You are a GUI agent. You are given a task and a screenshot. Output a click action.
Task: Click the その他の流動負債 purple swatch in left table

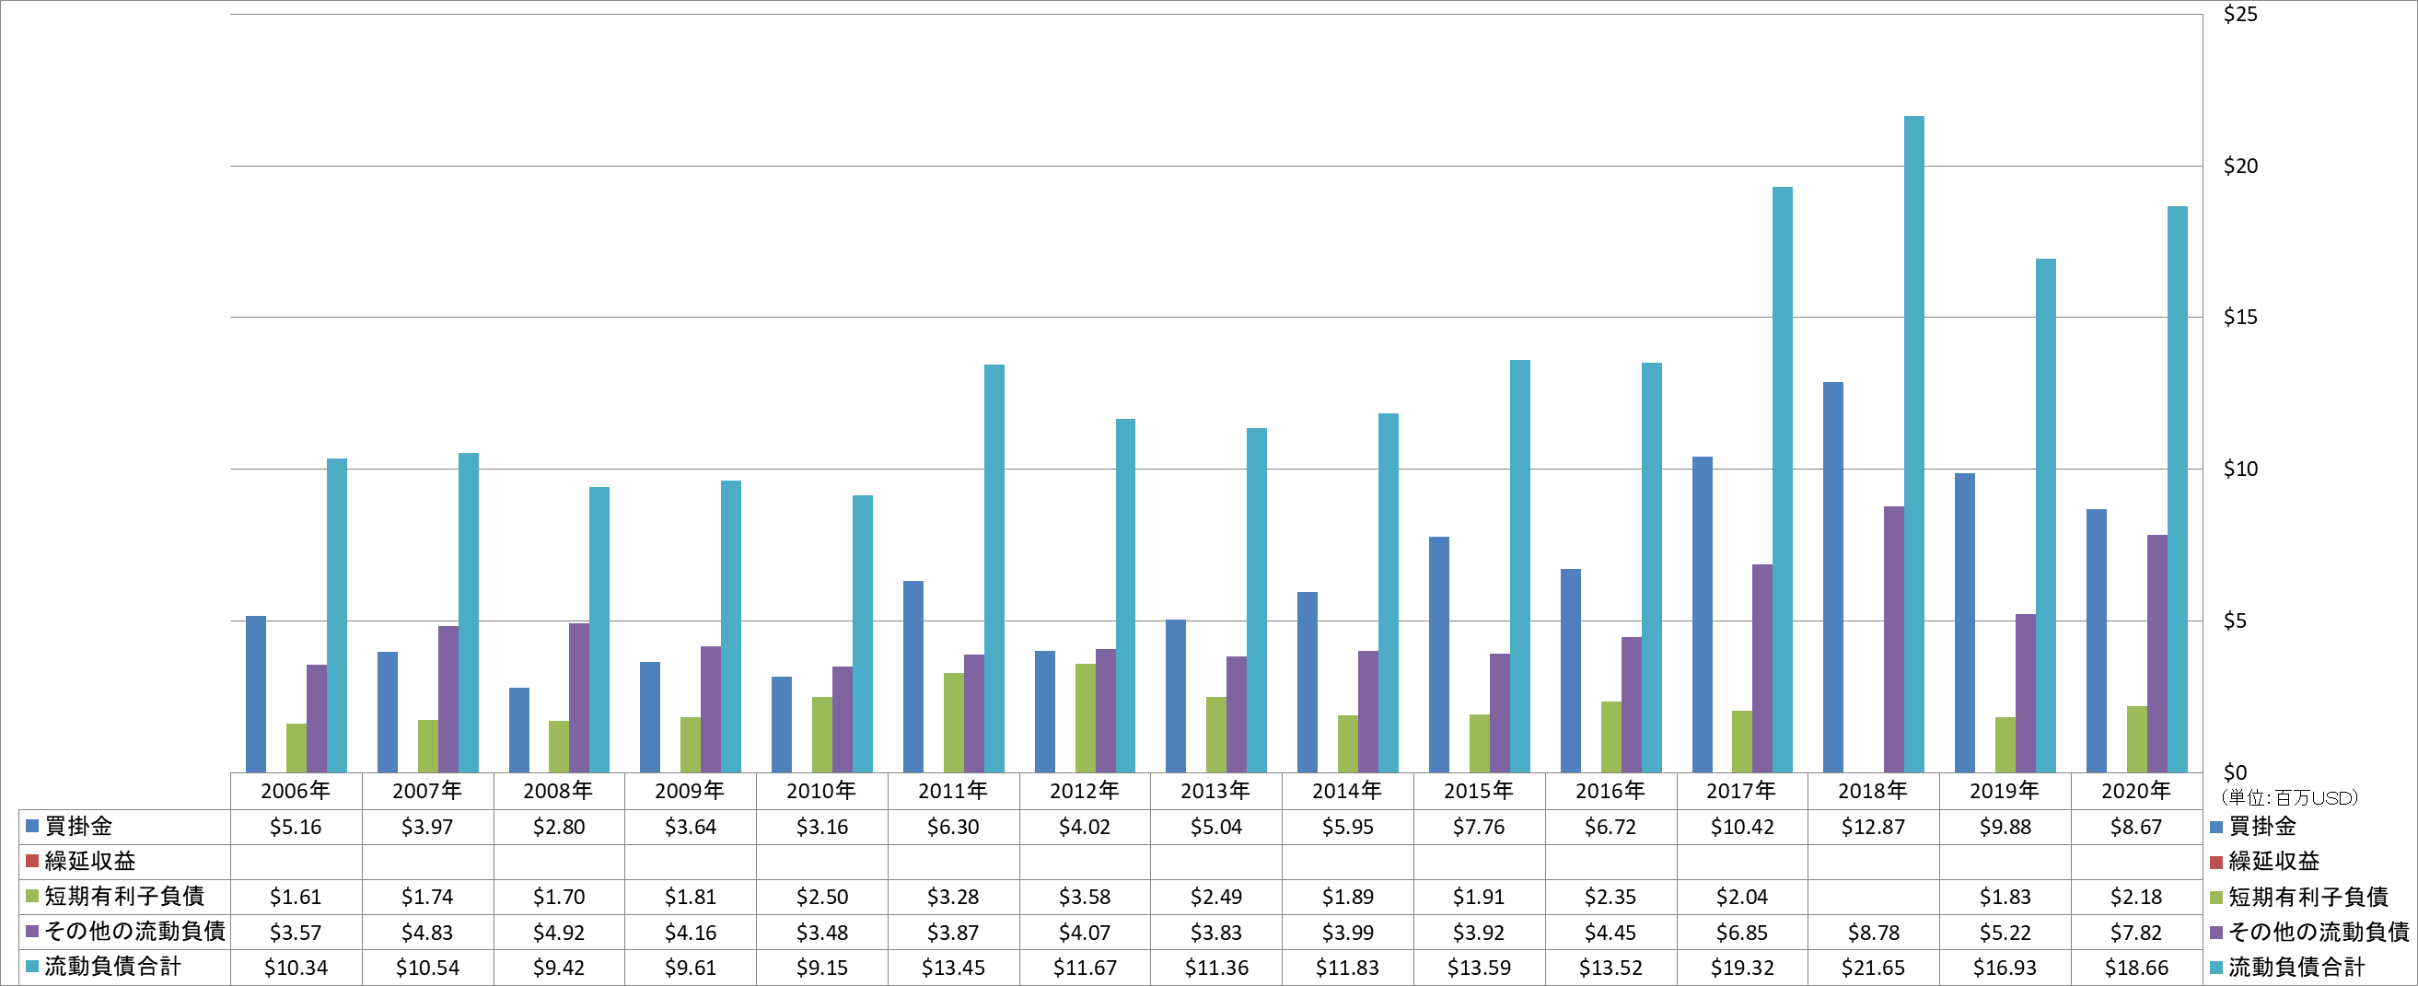pyautogui.click(x=32, y=932)
